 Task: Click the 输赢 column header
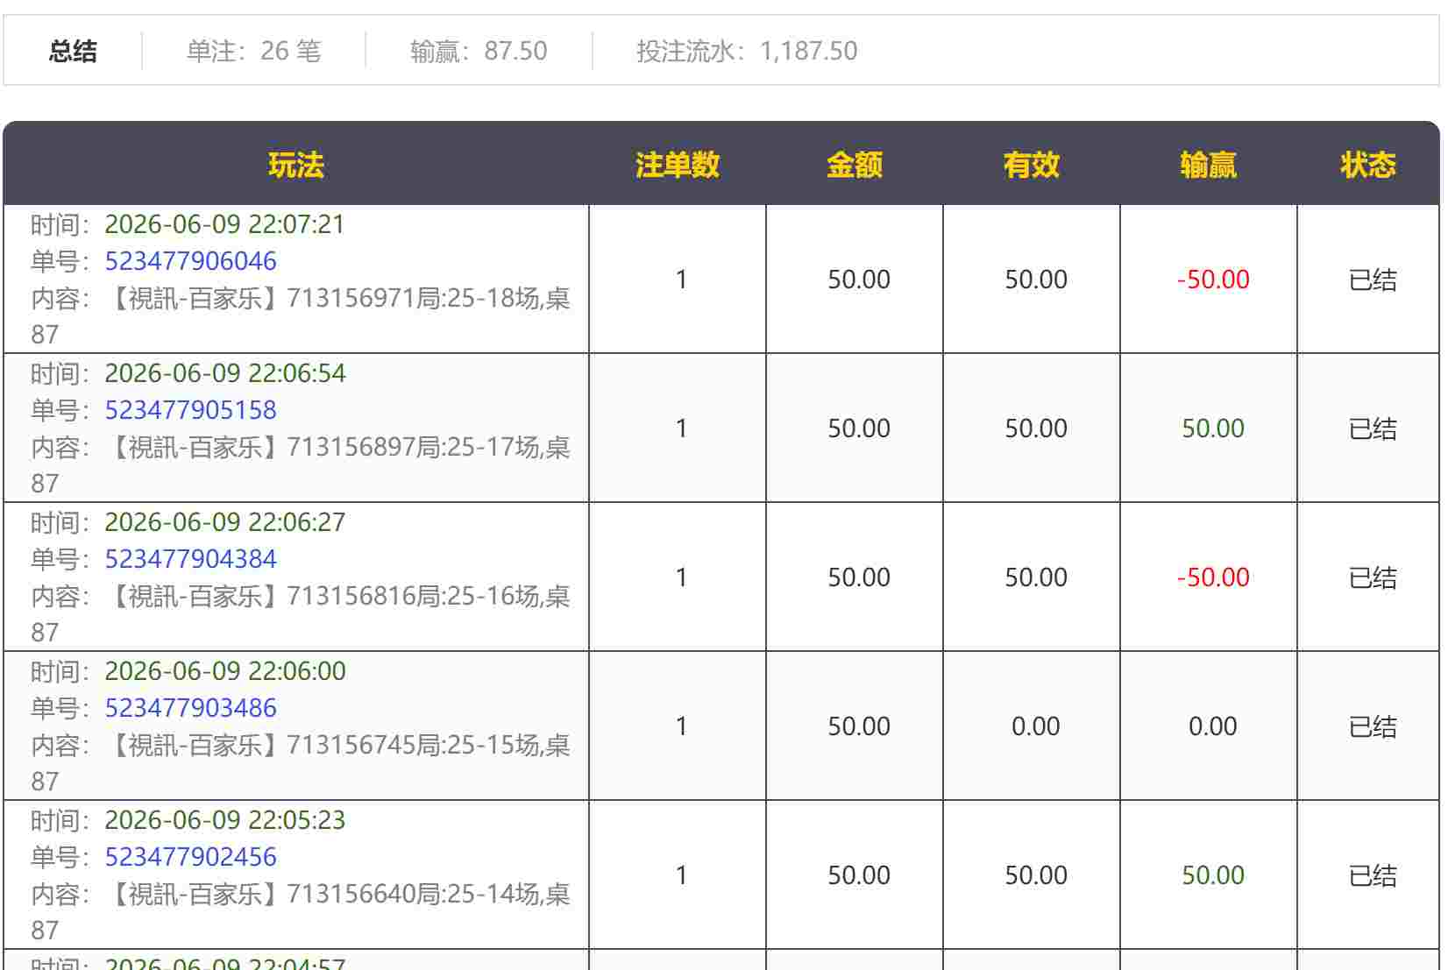[x=1209, y=165]
